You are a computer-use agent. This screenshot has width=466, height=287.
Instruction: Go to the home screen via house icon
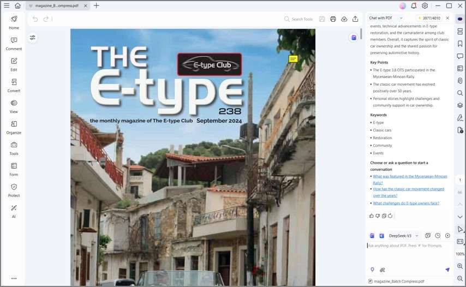coord(18,5)
